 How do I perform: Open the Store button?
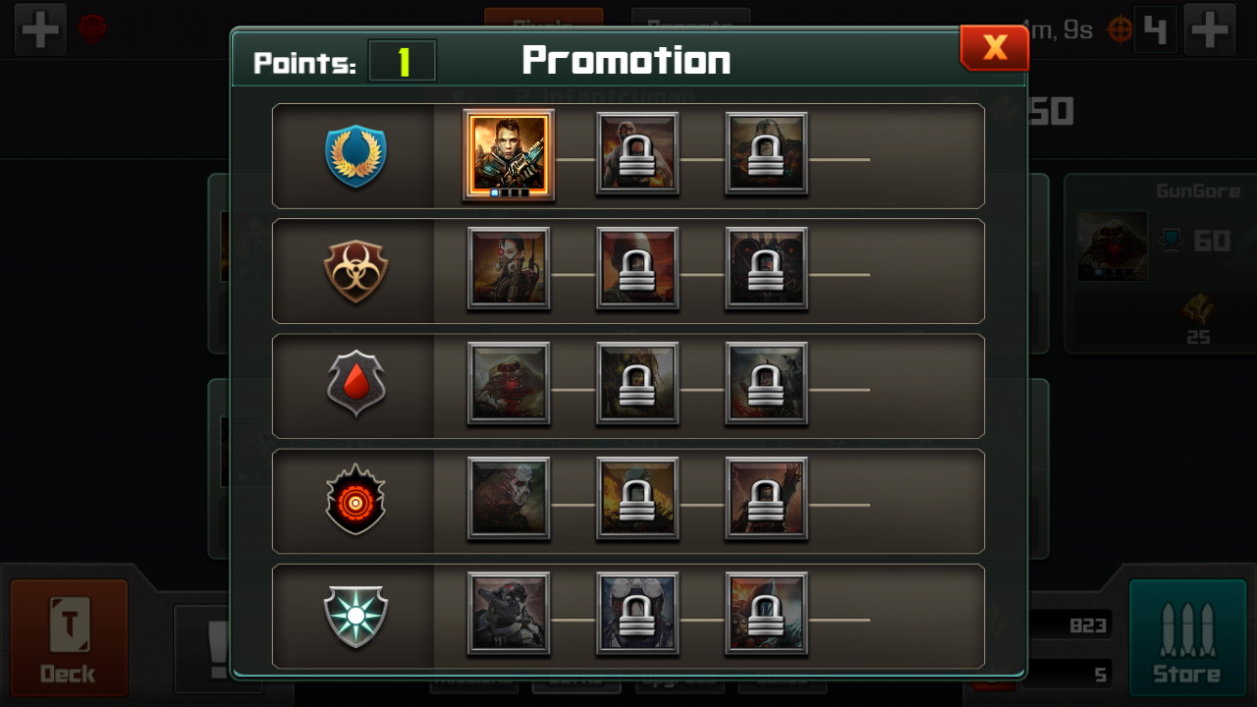pyautogui.click(x=1187, y=636)
